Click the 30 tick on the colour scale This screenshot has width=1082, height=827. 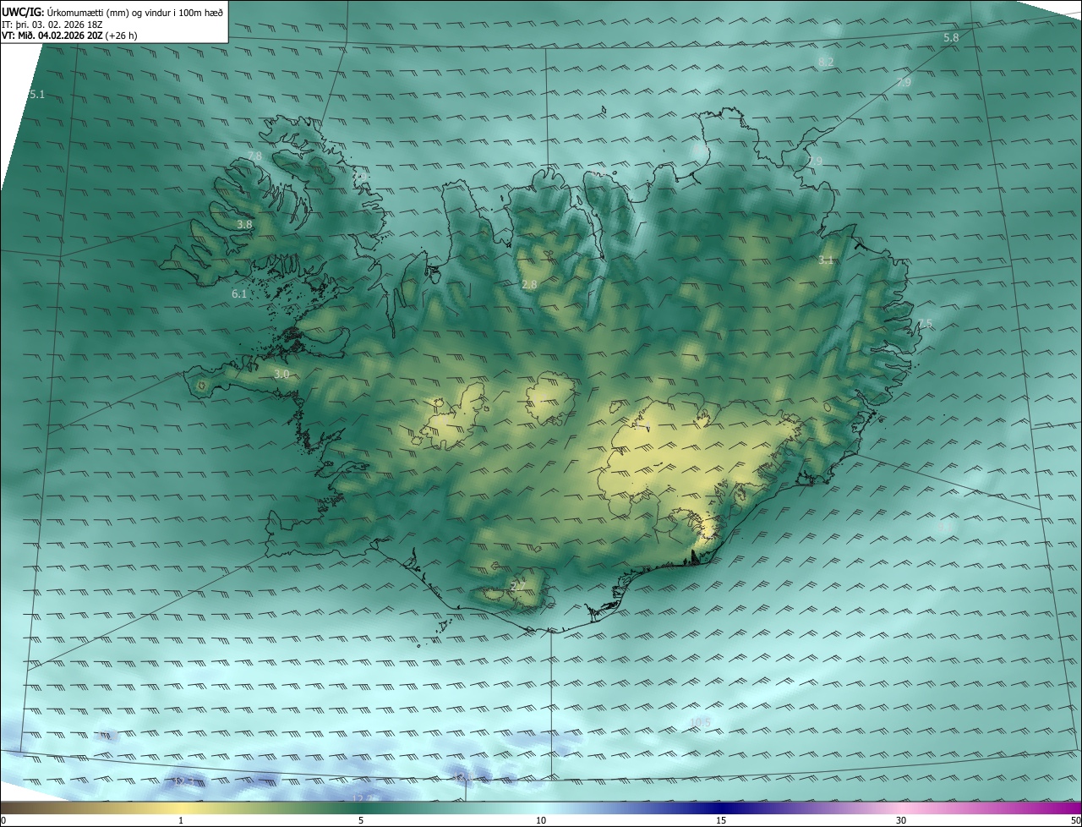tap(901, 820)
